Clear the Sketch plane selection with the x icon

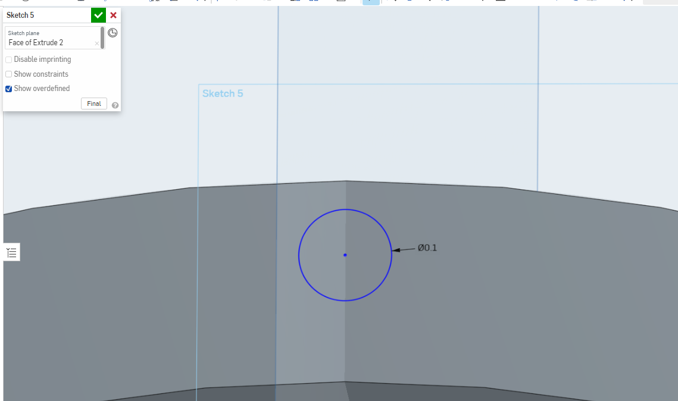[96, 43]
